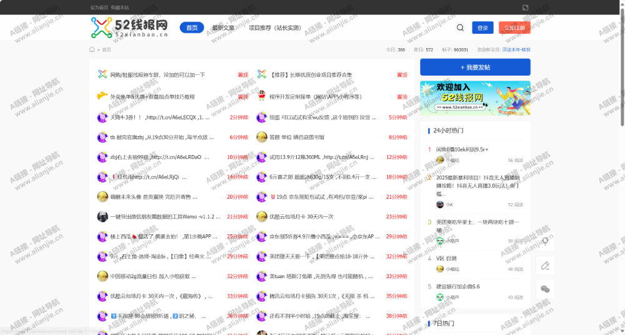The width and height of the screenshot is (625, 335).
Task: Click the pencil edit icon in floating sidebar
Action: click(x=545, y=265)
